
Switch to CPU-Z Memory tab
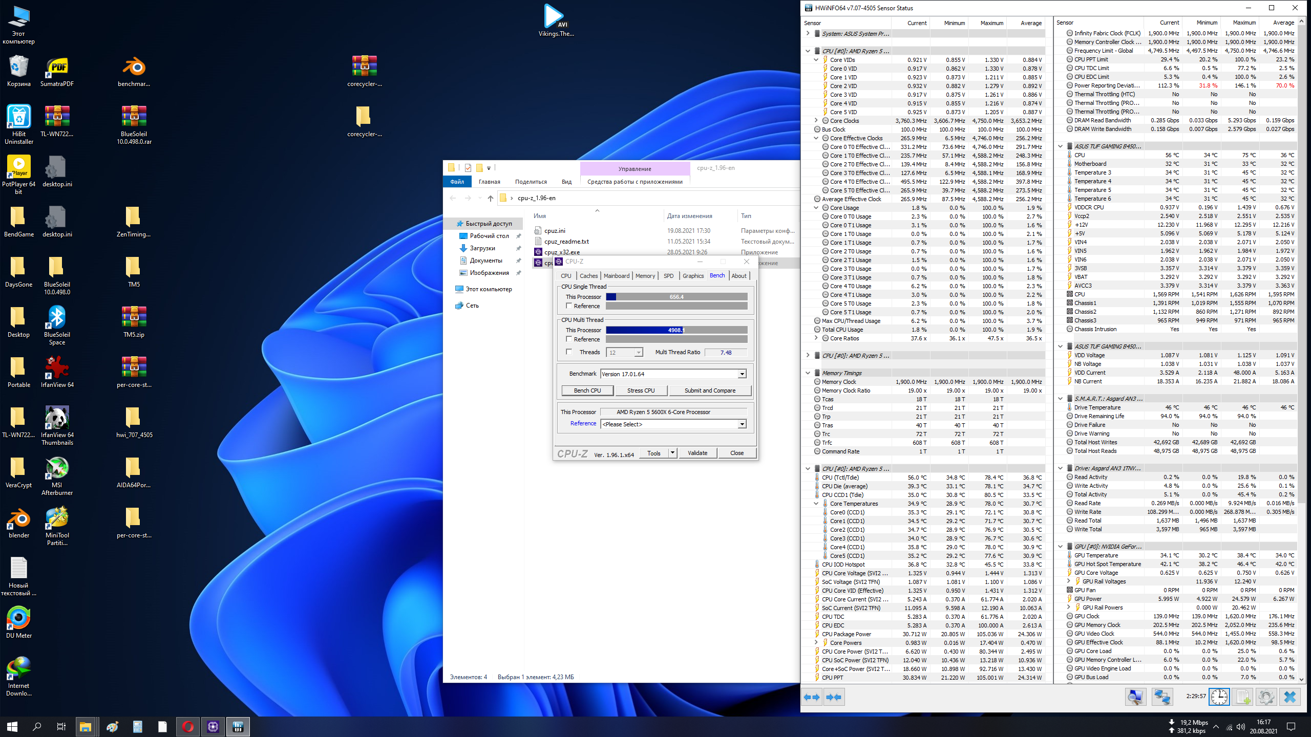click(x=645, y=276)
